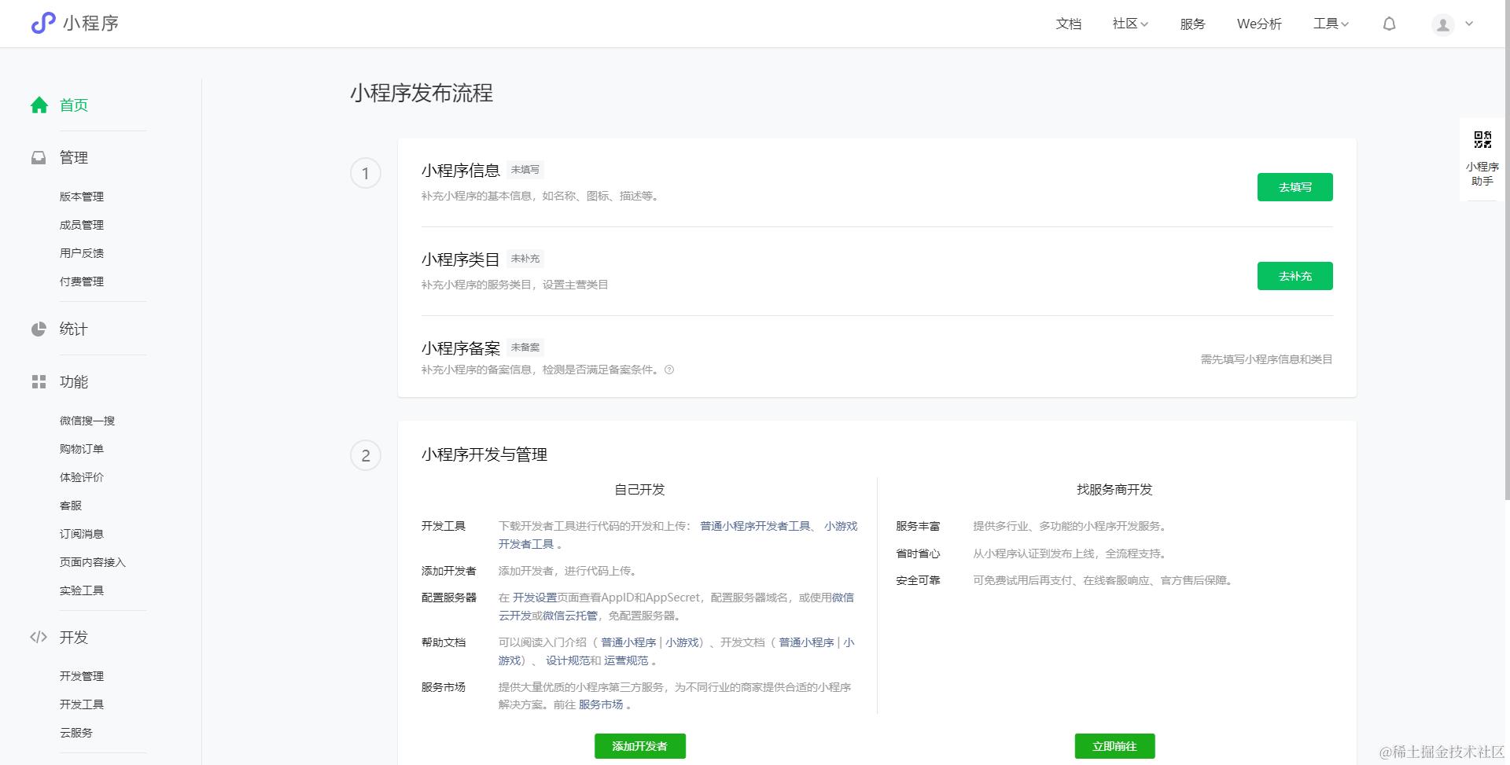Open 微信搜一搜 in sidebar

point(87,421)
